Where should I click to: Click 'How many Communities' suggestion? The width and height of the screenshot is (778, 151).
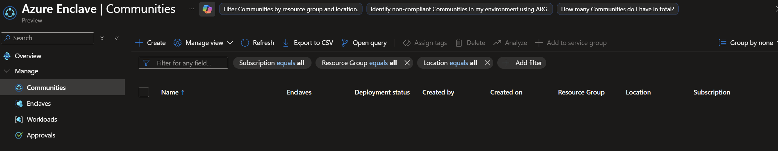(x=617, y=9)
